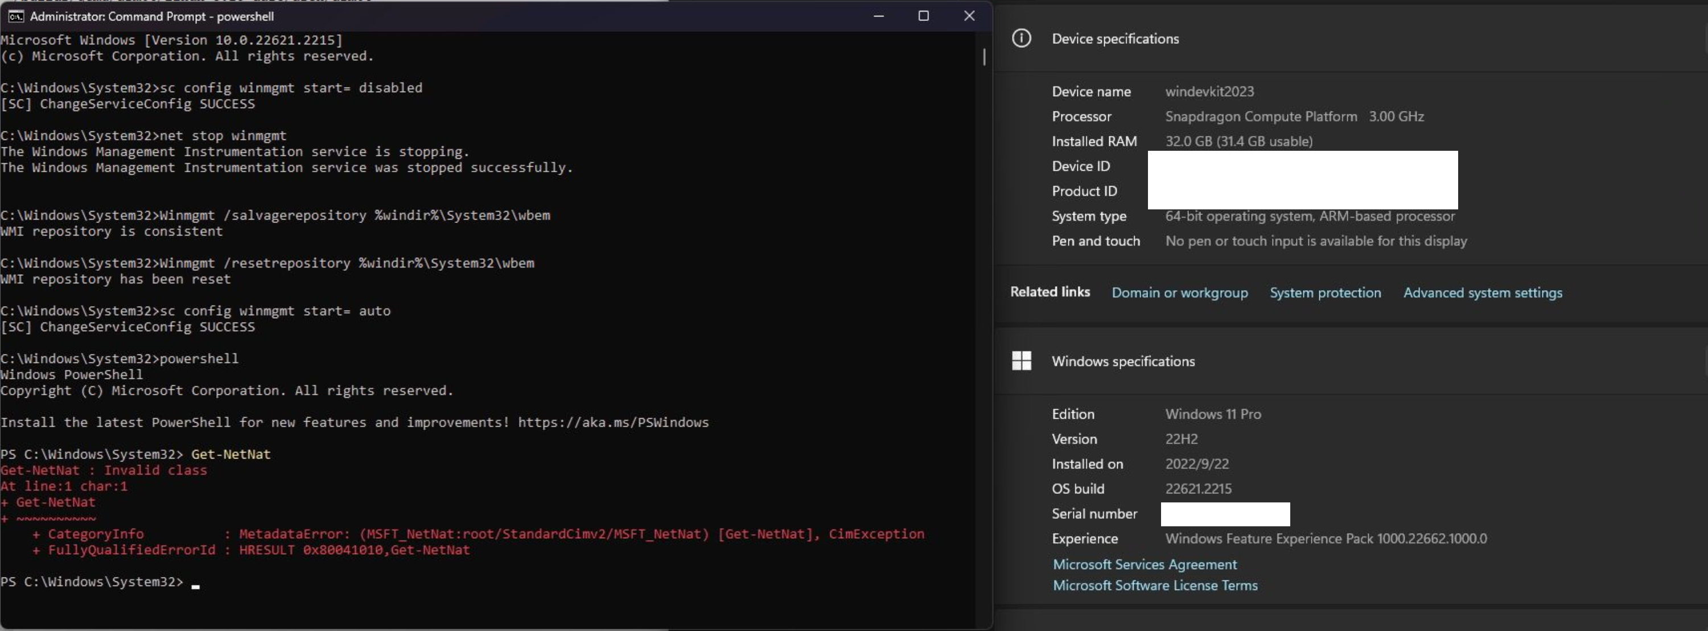This screenshot has height=631, width=1708.
Task: Click the Winmgmt /salvagerepository command line
Action: pyautogui.click(x=275, y=216)
